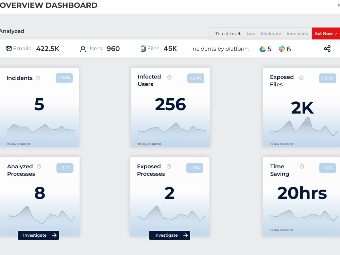Click the help icon on Exposed Files card
The height and width of the screenshot is (255, 340).
pyautogui.click(x=301, y=77)
